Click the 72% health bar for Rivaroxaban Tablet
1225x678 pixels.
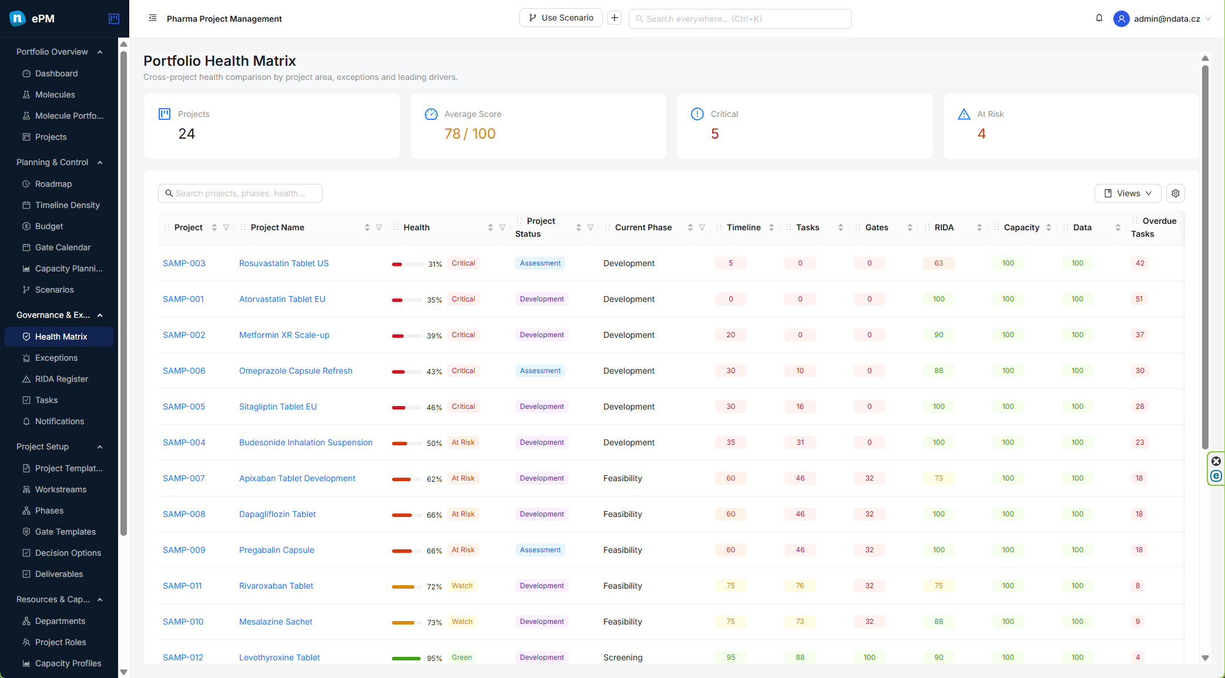[x=407, y=587]
